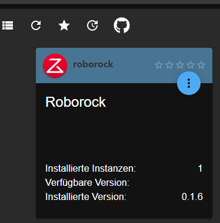Click installed instances count 1
This screenshot has width=220, height=223.
pos(200,168)
